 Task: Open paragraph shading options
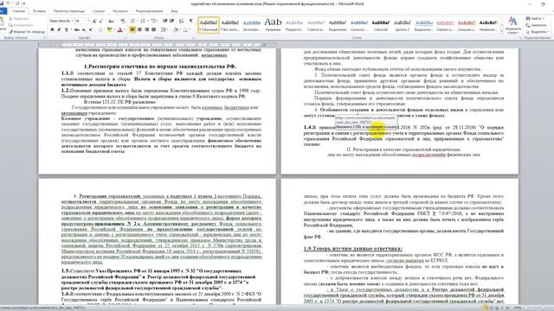tap(176, 29)
